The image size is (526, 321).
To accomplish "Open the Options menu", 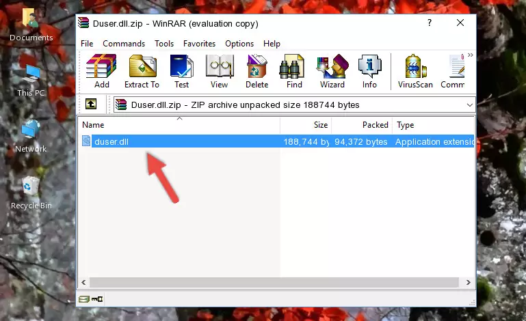I will point(239,44).
